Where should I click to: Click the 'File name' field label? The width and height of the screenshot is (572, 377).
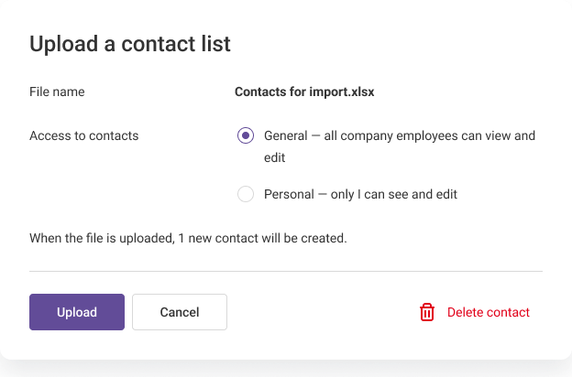pos(57,92)
